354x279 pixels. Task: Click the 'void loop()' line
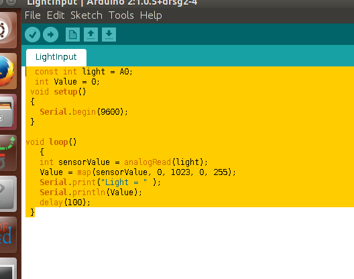point(51,142)
